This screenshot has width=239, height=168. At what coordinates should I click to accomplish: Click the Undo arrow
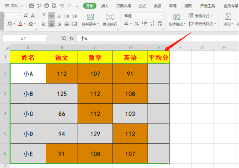click(62, 6)
